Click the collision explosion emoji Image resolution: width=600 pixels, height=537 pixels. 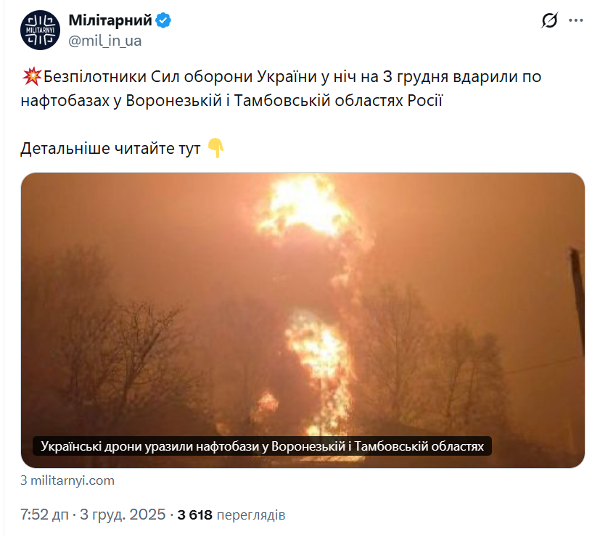(31, 76)
